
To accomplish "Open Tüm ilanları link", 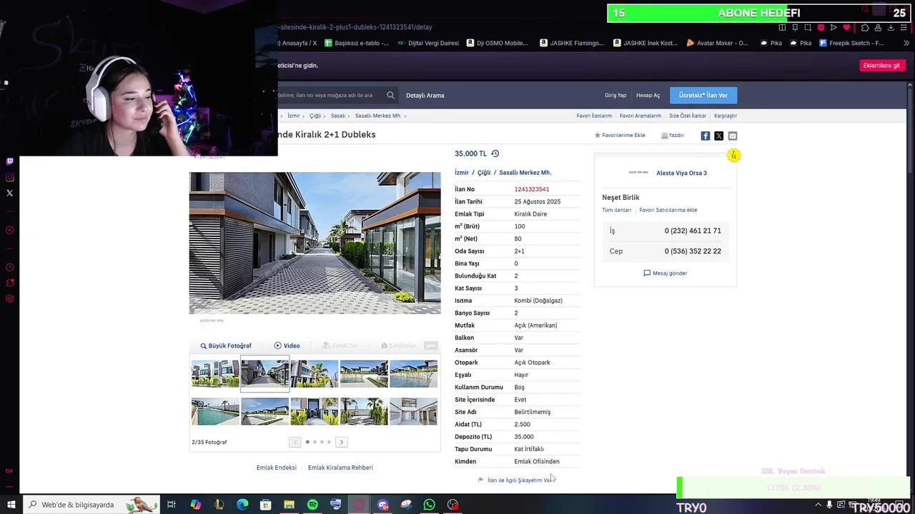I will [617, 210].
